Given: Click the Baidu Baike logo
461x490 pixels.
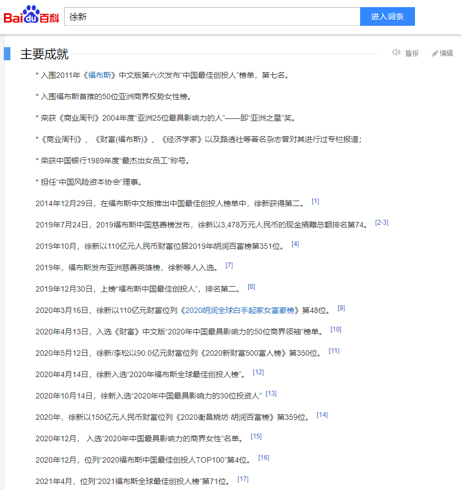Looking at the screenshot, I should 30,15.
